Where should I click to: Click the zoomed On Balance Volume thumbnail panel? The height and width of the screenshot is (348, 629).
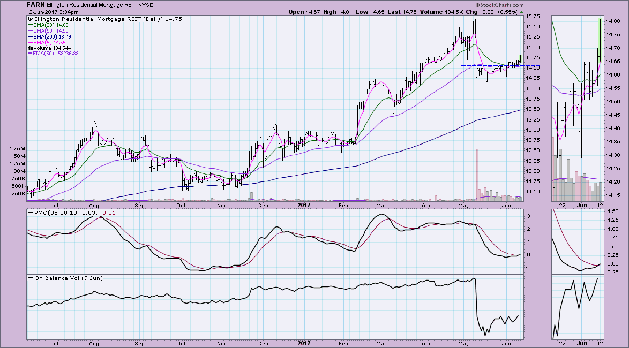578,307
